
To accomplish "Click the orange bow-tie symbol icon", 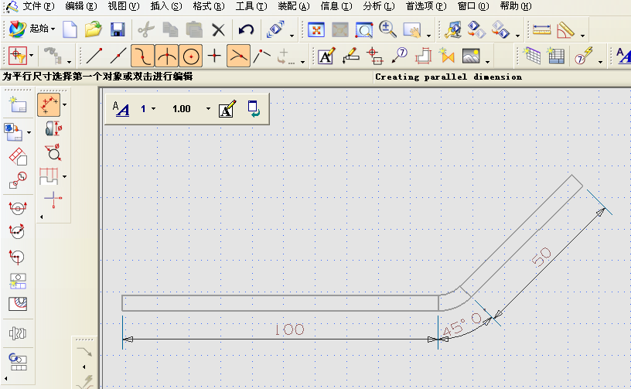I will pyautogui.click(x=447, y=56).
